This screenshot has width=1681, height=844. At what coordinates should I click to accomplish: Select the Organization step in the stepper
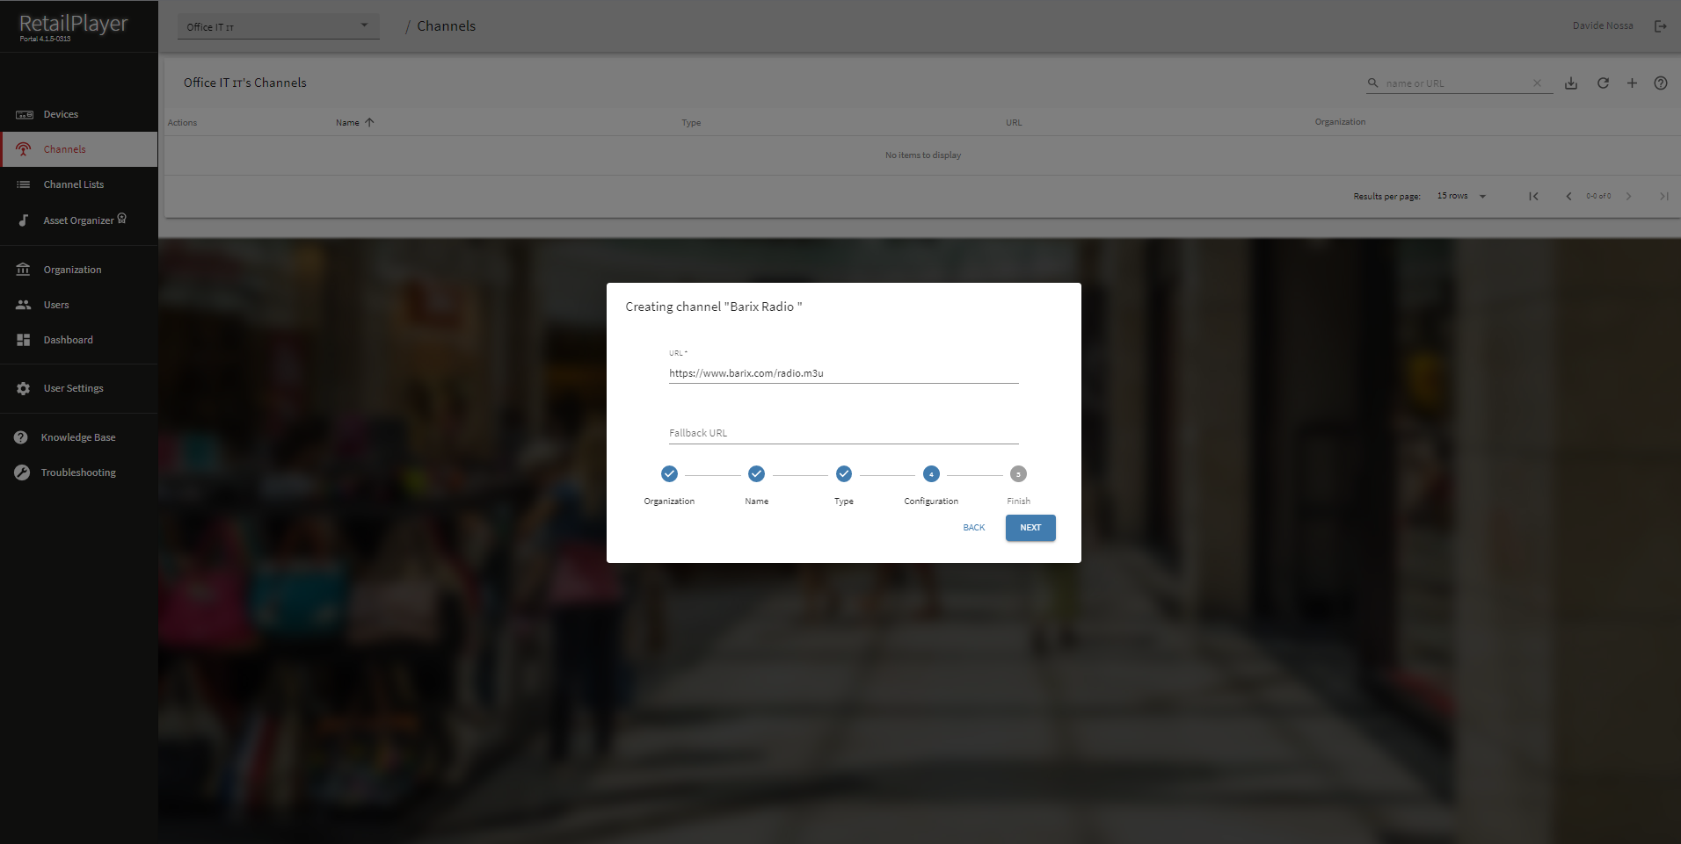(669, 474)
